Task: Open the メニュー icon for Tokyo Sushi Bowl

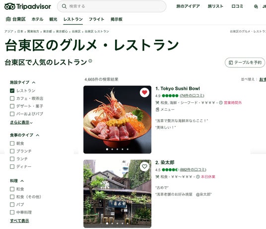Action: 157,110
